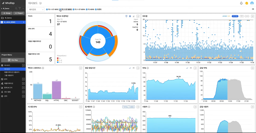Click the + Project button

tap(19, 13)
